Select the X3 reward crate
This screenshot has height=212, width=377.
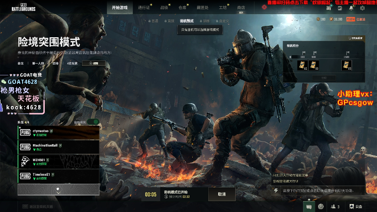314,65
